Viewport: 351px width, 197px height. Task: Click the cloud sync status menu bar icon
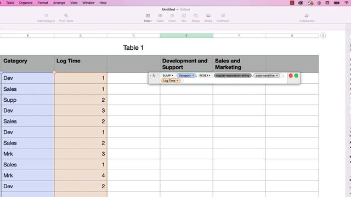coord(310,3)
